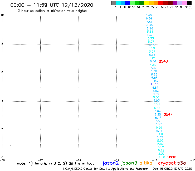Click the '12 hour collection' subtitle
This screenshot has height=171, width=195.
51,11
